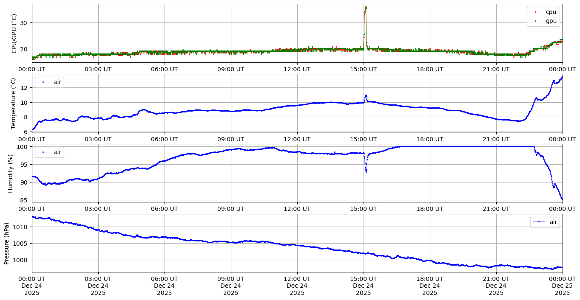This screenshot has width=580, height=300.
Task: Click the air legend in the Temperature plot
Action: point(49,82)
